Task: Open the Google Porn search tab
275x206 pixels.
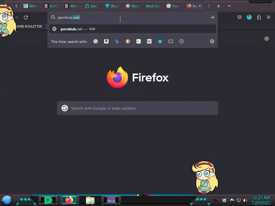Action: coord(173,6)
